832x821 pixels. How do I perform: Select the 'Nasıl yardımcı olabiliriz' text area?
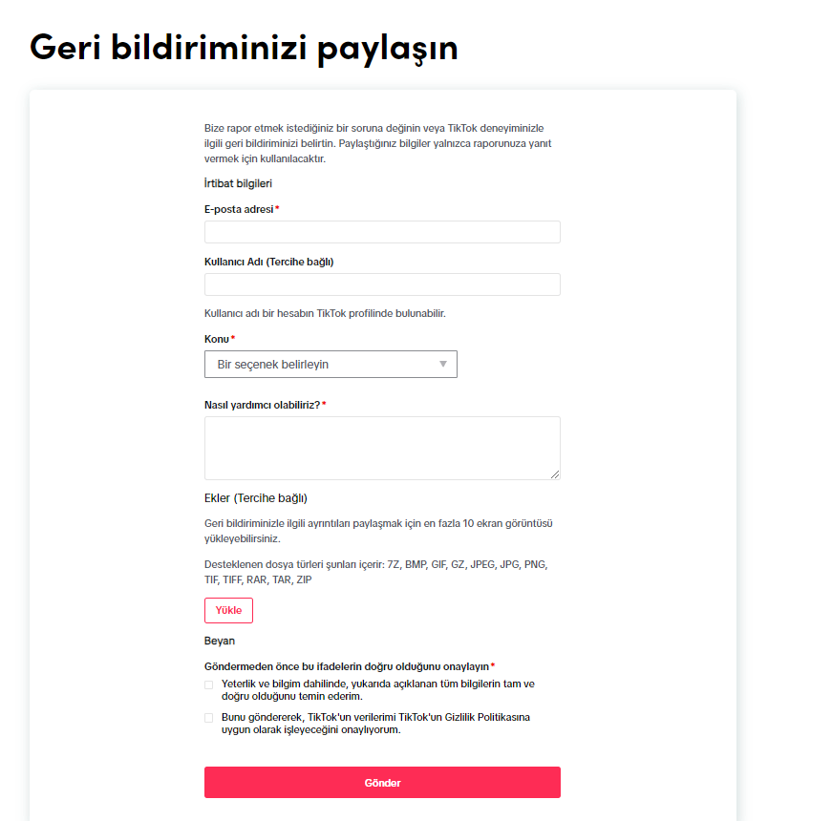tap(382, 446)
